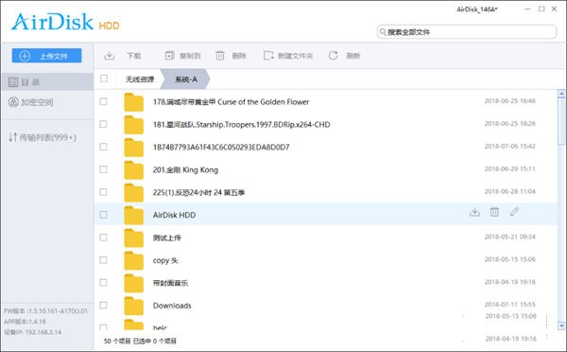The image size is (567, 352).
Task: Click the pencil rename icon on AirDisk HDD row
Action: point(514,212)
